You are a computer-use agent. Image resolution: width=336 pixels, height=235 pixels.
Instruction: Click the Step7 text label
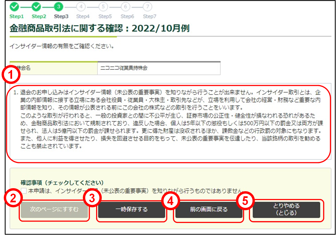(150, 16)
